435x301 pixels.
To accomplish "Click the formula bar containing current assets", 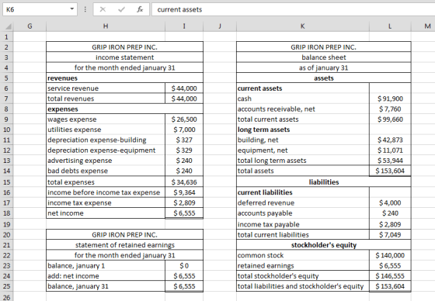I will pyautogui.click(x=294, y=9).
